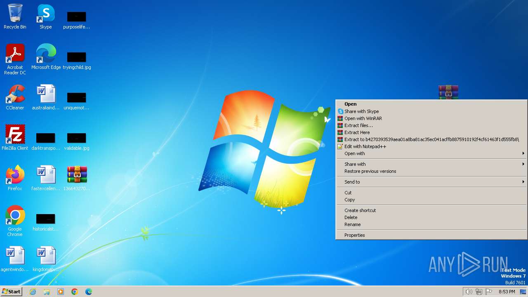The image size is (528, 297).
Task: Select Create shortcut menu entry
Action: [x=431, y=210]
